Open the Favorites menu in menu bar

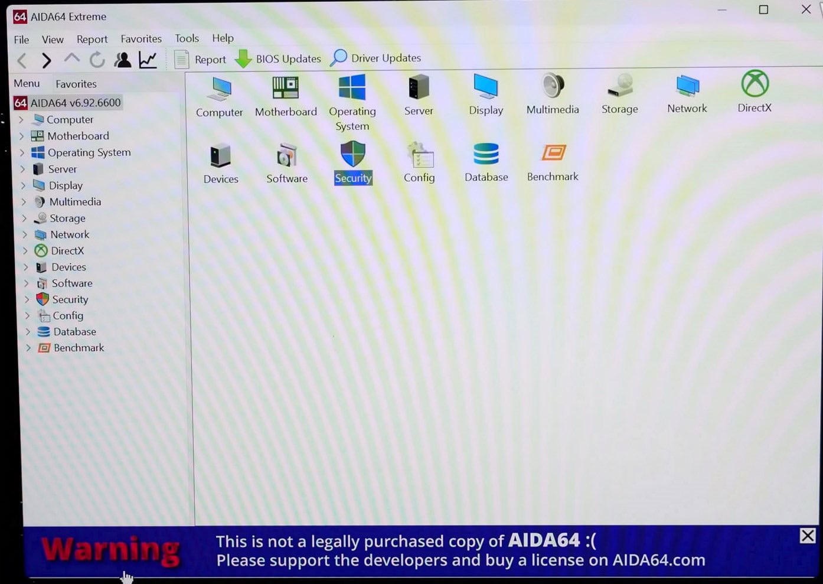point(141,38)
